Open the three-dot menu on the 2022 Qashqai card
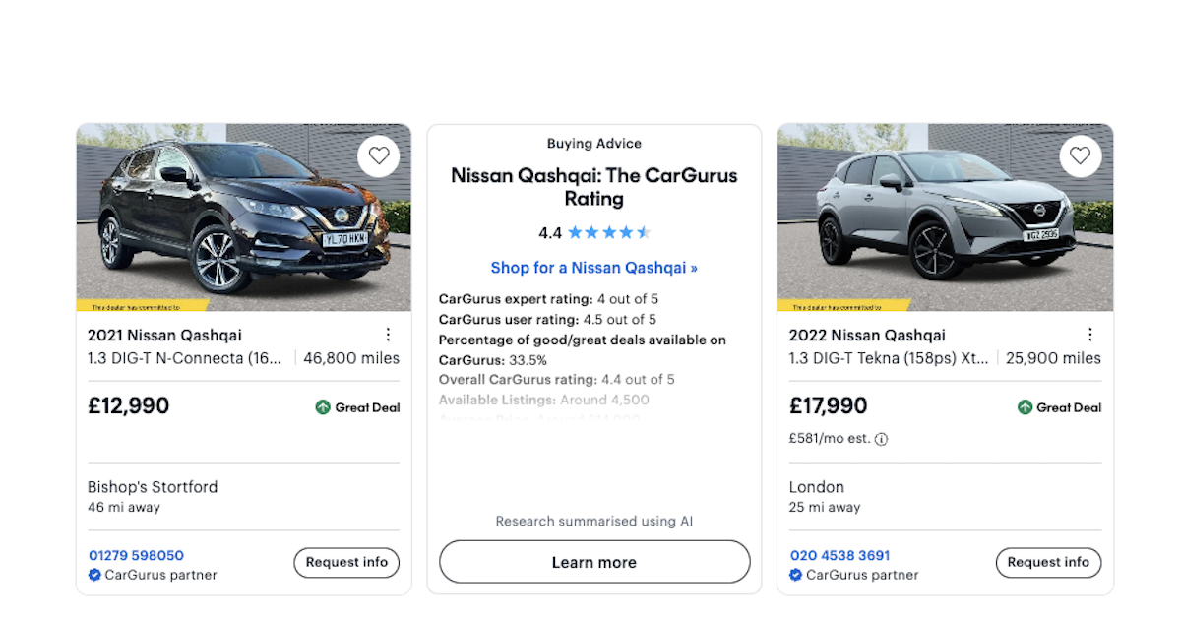Viewport: 1181px width, 619px height. tap(1089, 335)
